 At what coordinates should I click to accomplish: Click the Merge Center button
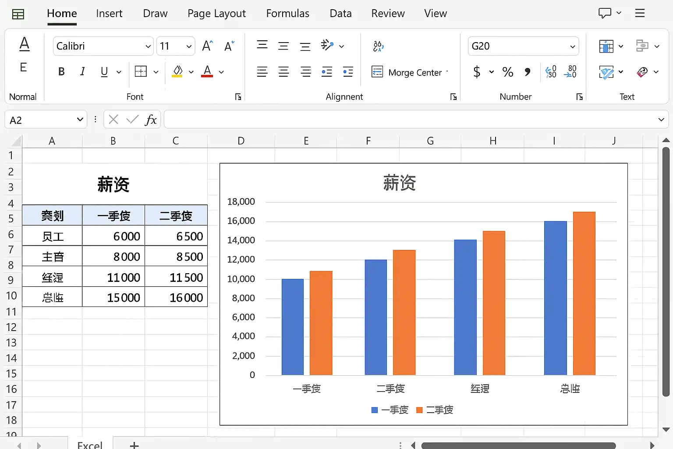[409, 72]
